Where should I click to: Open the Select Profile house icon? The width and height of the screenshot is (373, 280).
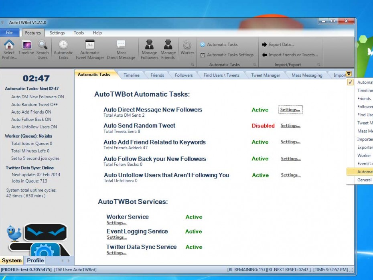[9, 49]
